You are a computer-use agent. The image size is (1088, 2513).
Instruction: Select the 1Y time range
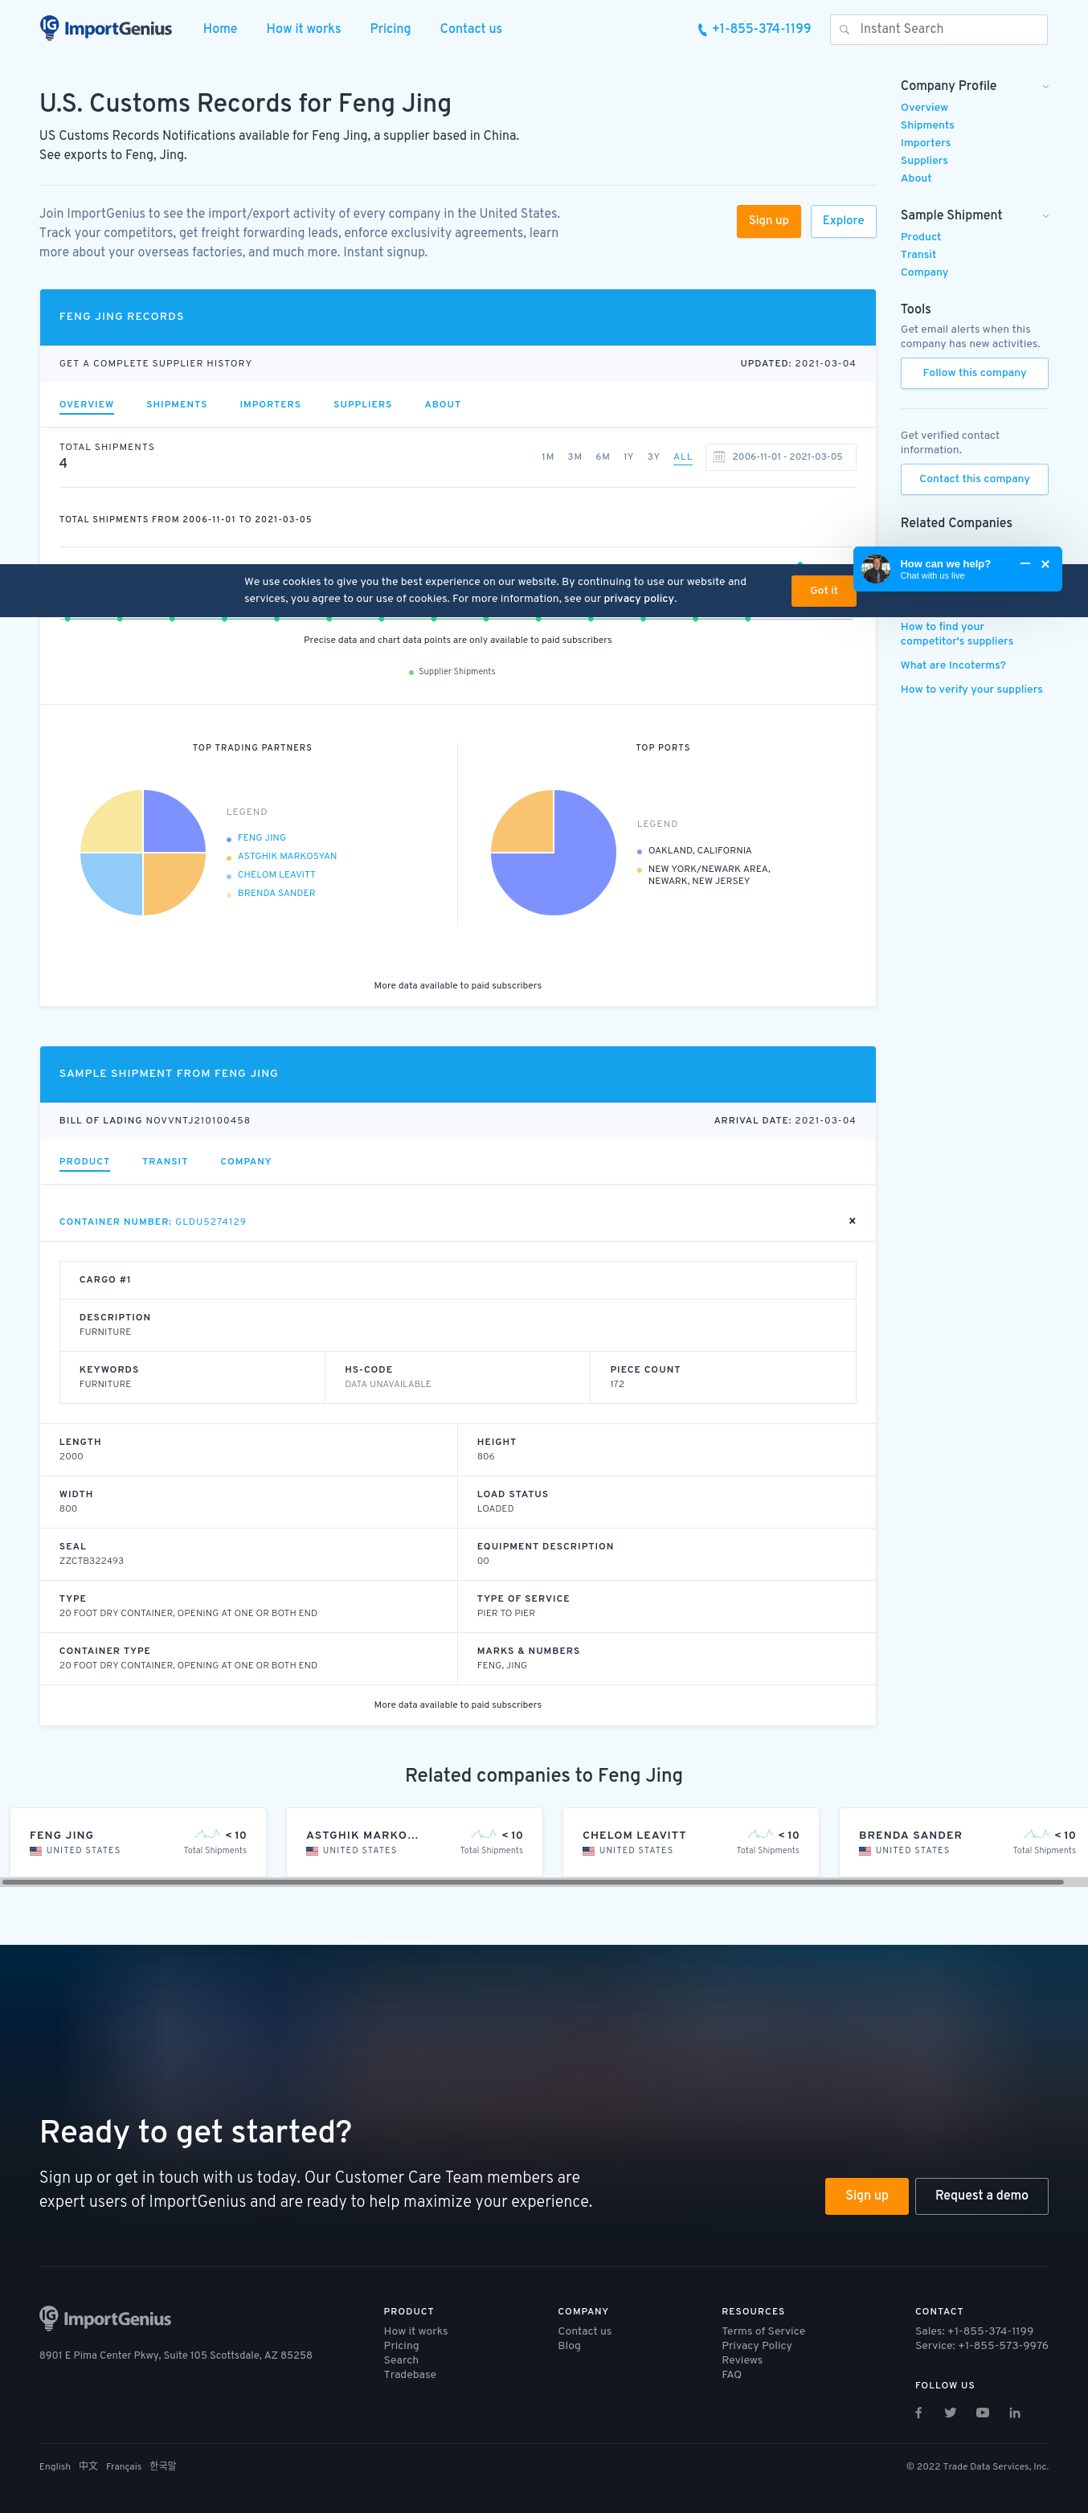pyautogui.click(x=628, y=456)
